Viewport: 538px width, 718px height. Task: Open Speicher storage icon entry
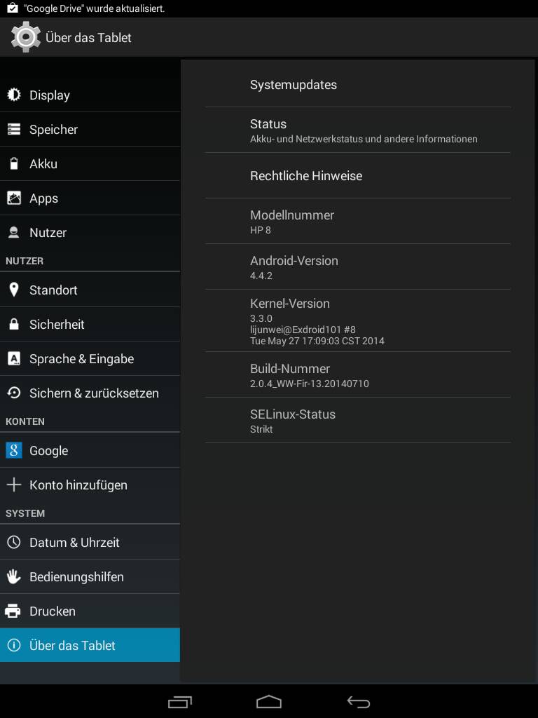[x=14, y=129]
